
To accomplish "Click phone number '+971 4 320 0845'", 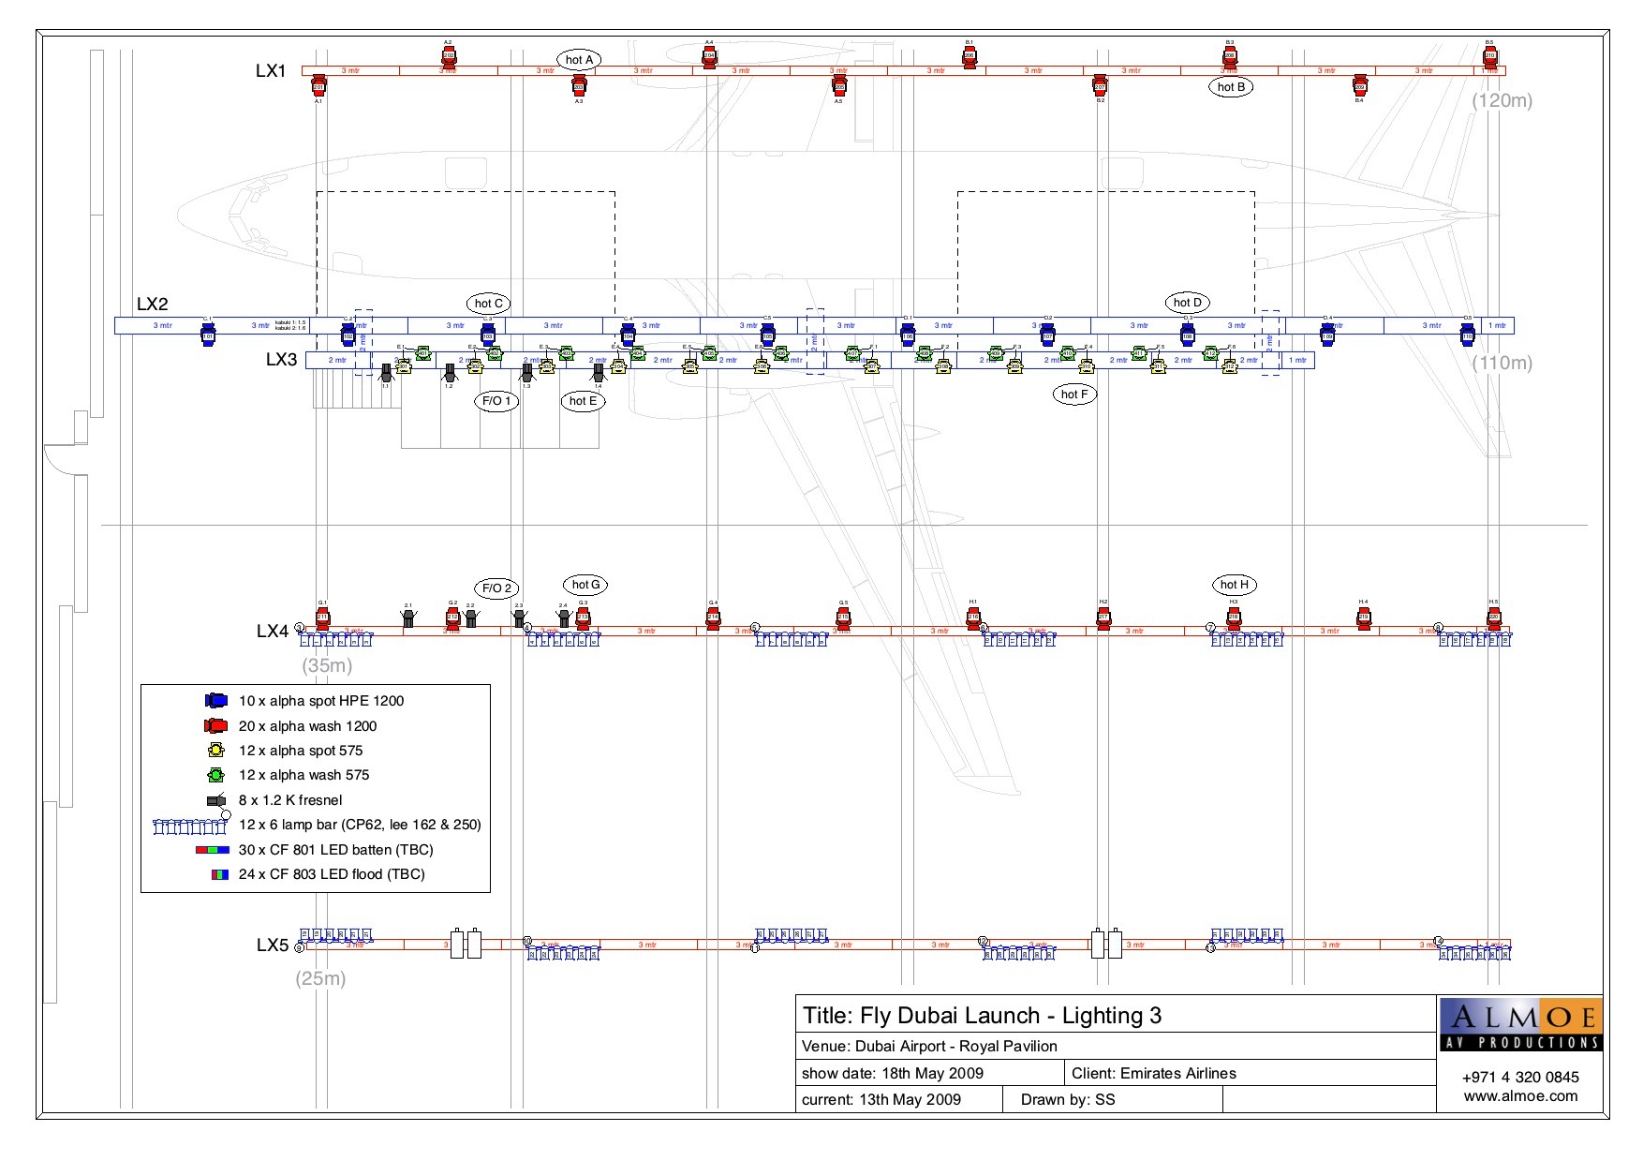I will (x=1520, y=1077).
